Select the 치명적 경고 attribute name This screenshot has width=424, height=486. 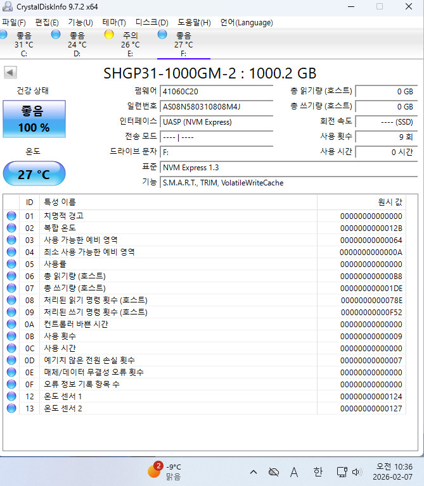[x=63, y=216]
